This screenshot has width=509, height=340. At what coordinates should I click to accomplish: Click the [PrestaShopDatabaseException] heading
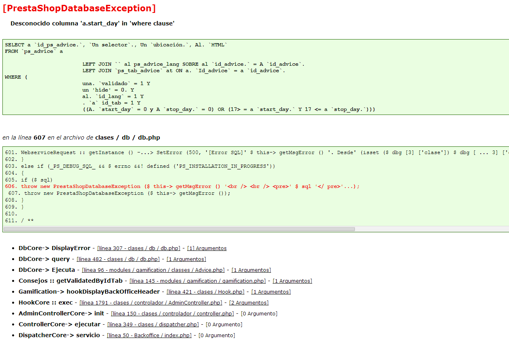tap(79, 8)
